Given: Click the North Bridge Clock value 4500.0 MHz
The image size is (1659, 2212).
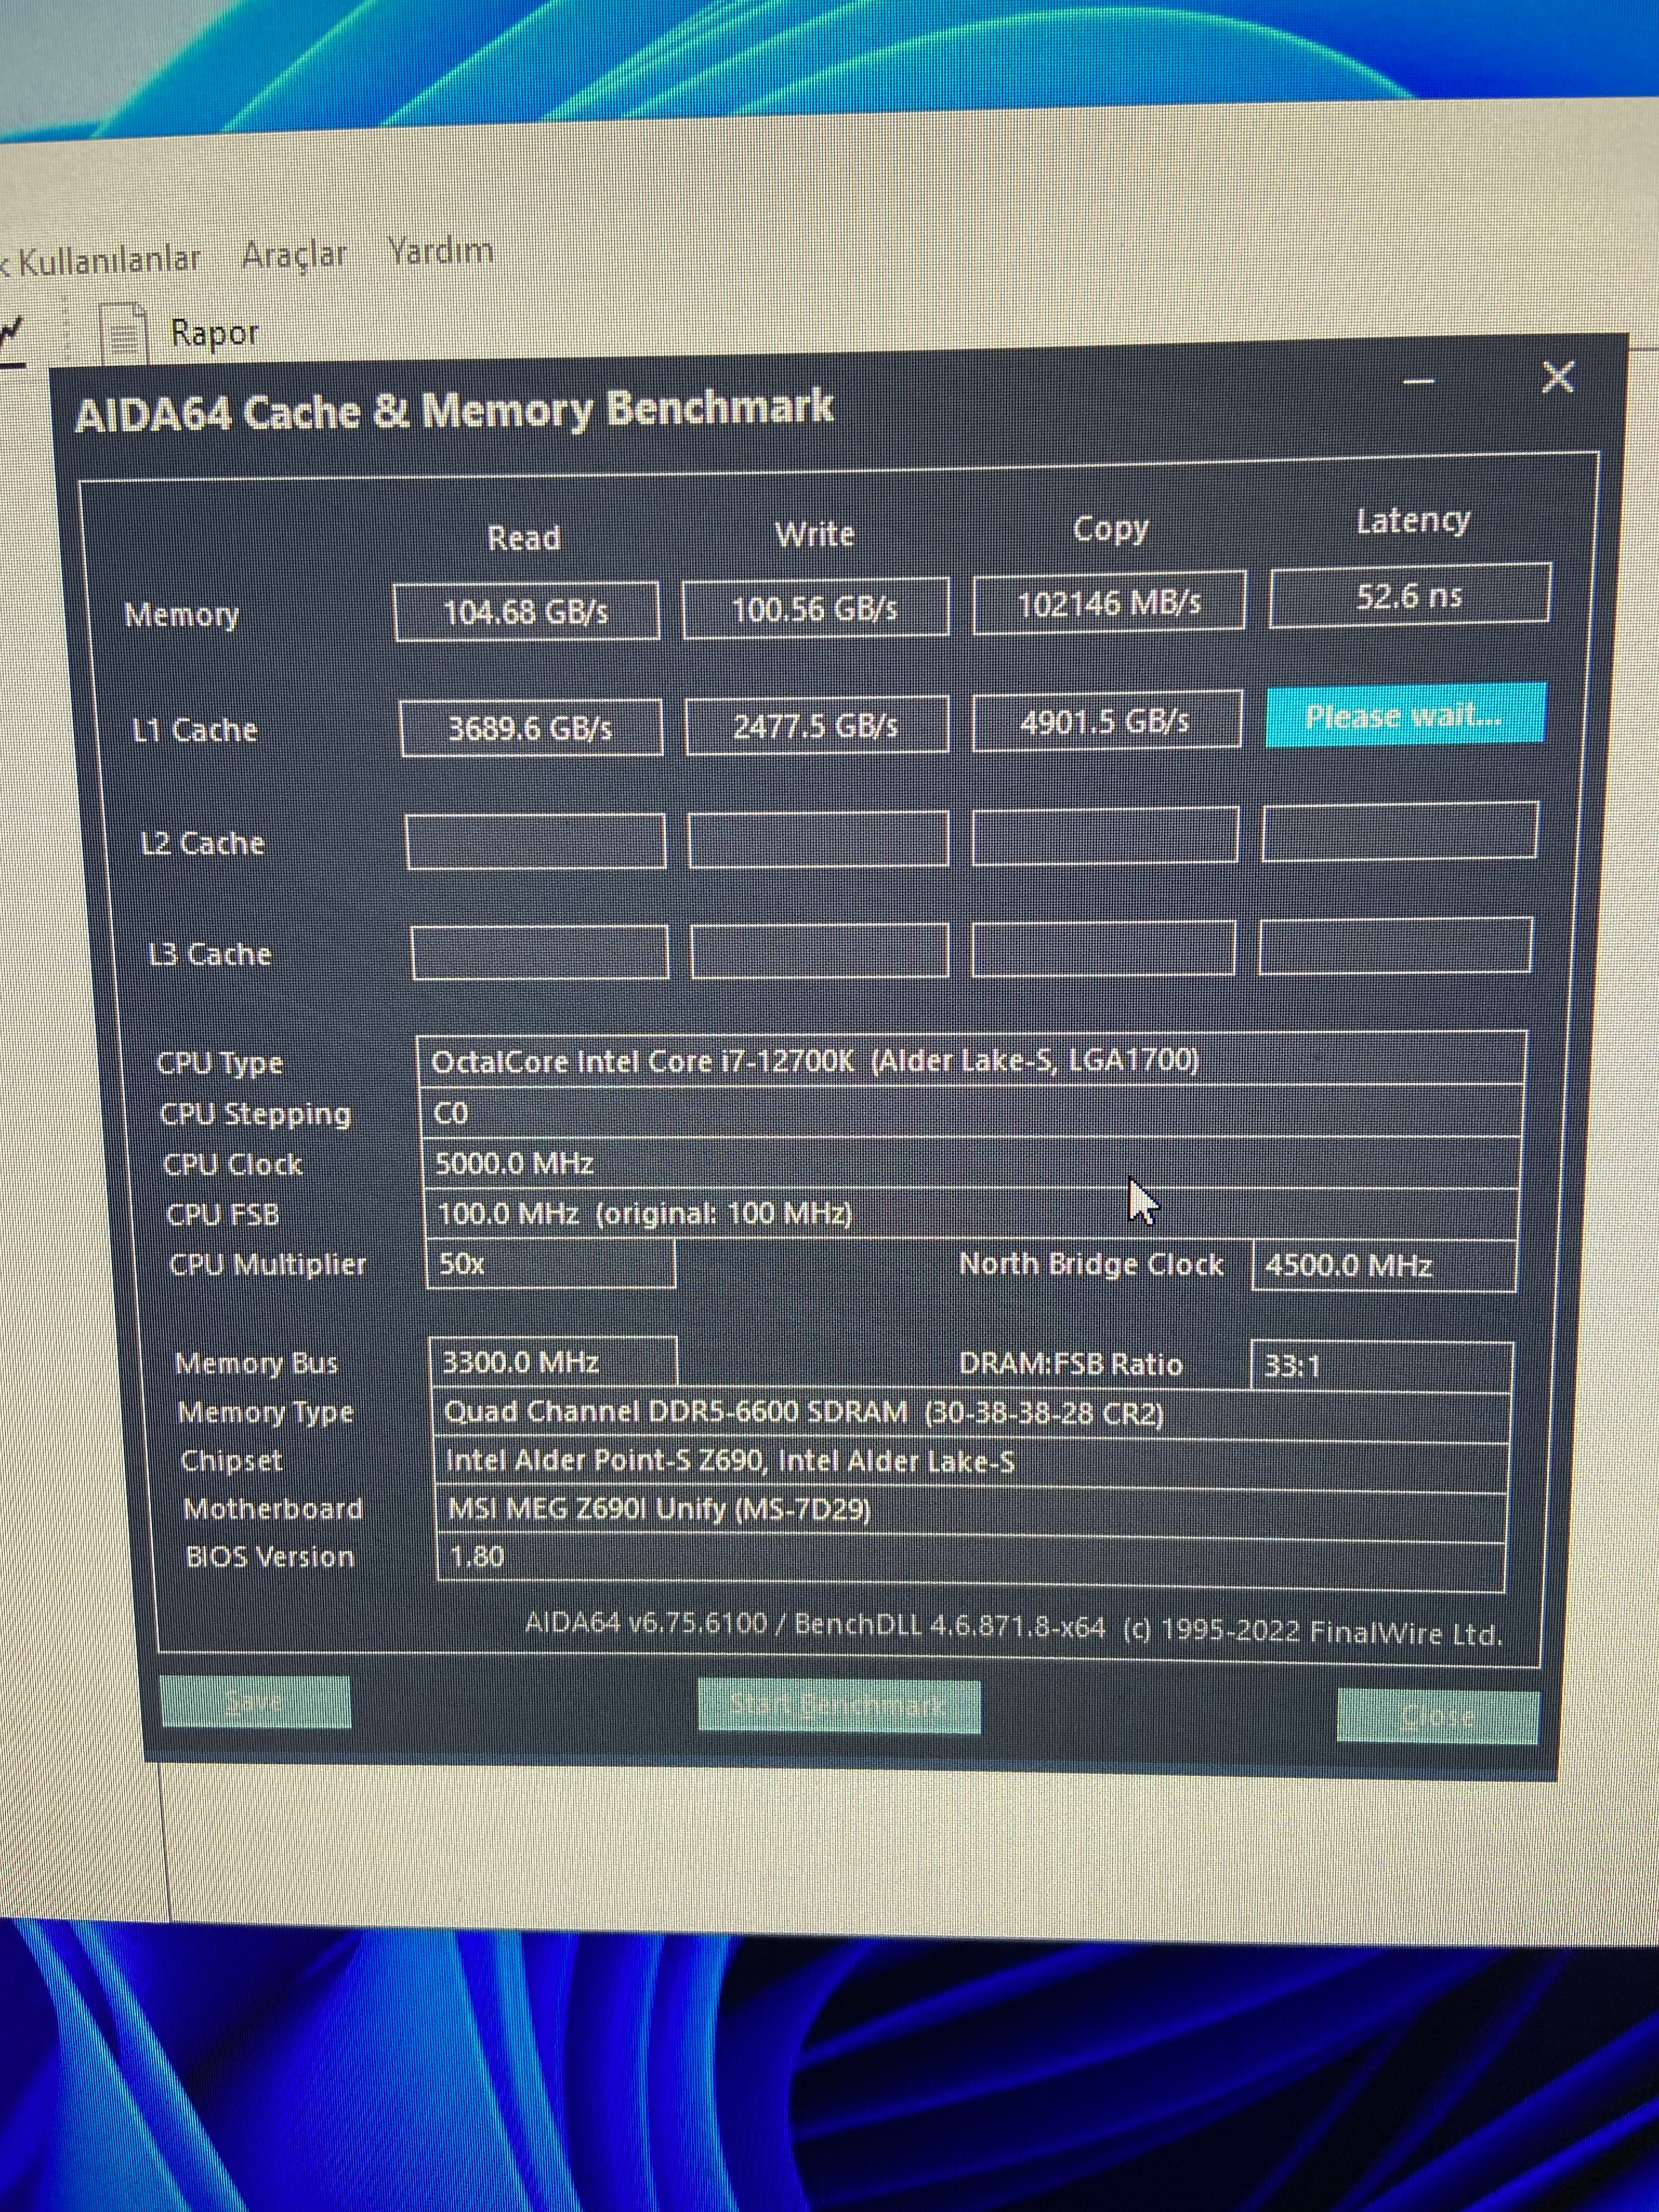Looking at the screenshot, I should tap(1384, 1266).
